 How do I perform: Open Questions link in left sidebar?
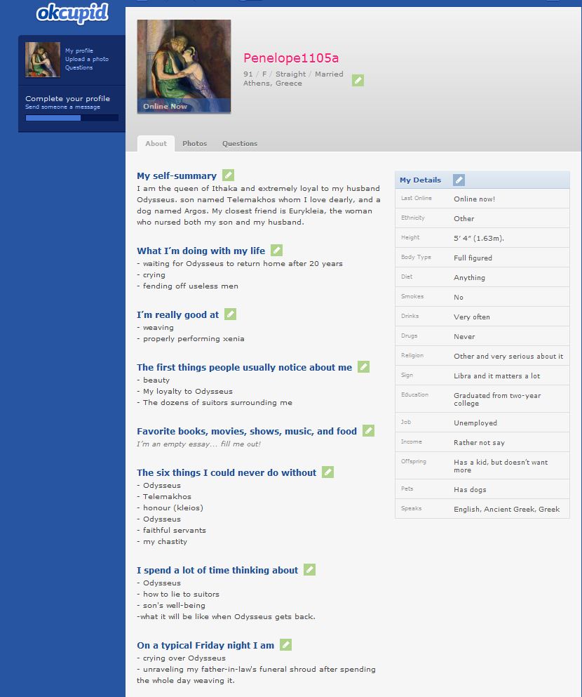tap(79, 68)
